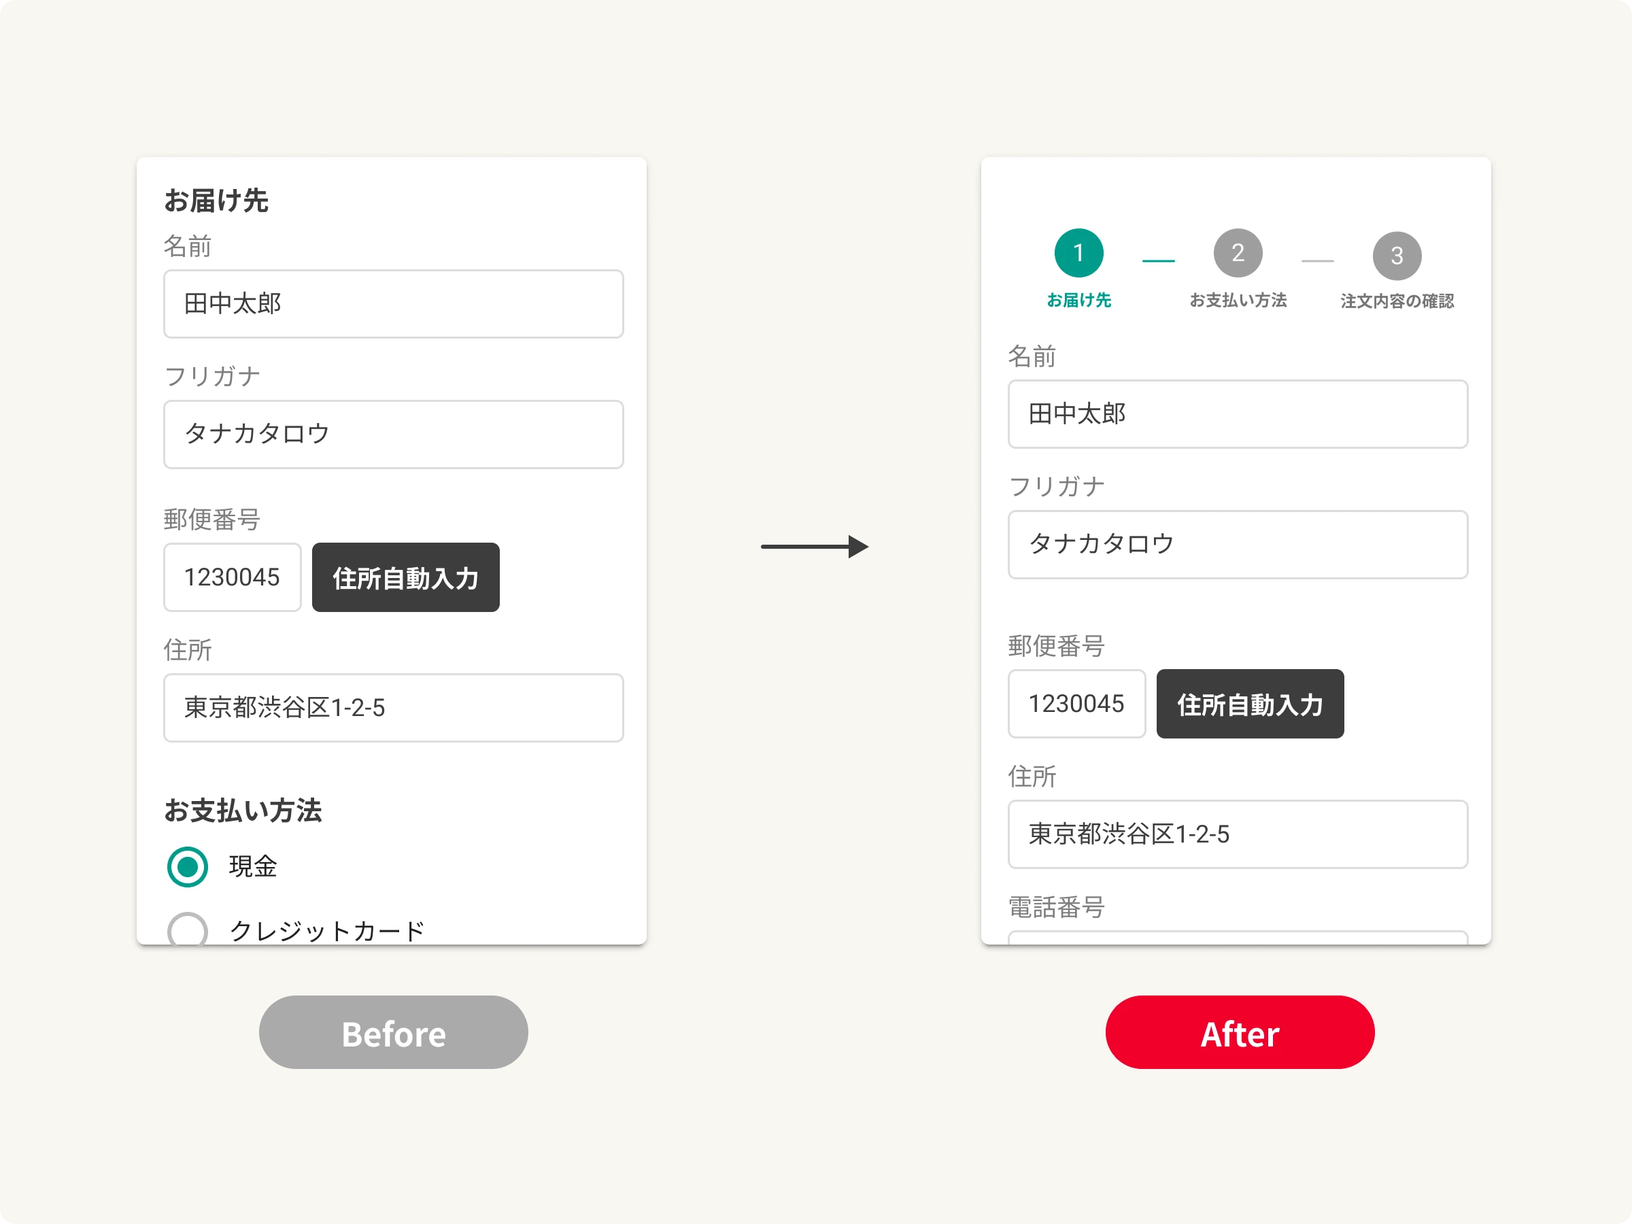The width and height of the screenshot is (1632, 1224).
Task: Click the 住所 field in the Before form
Action: (x=393, y=708)
